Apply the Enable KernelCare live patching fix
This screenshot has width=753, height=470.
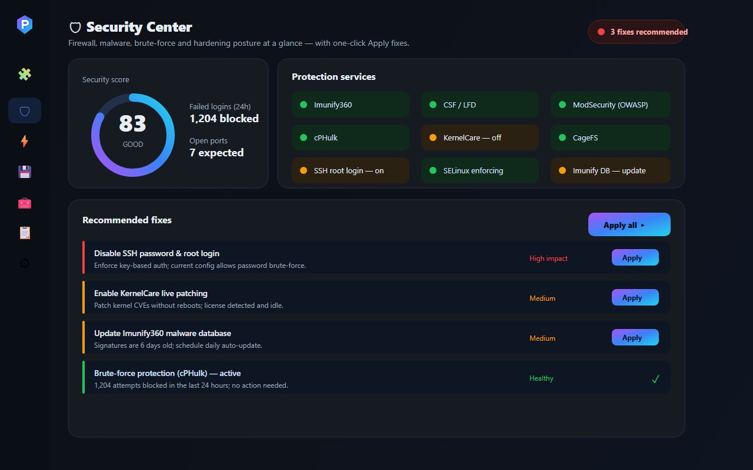[x=635, y=297]
